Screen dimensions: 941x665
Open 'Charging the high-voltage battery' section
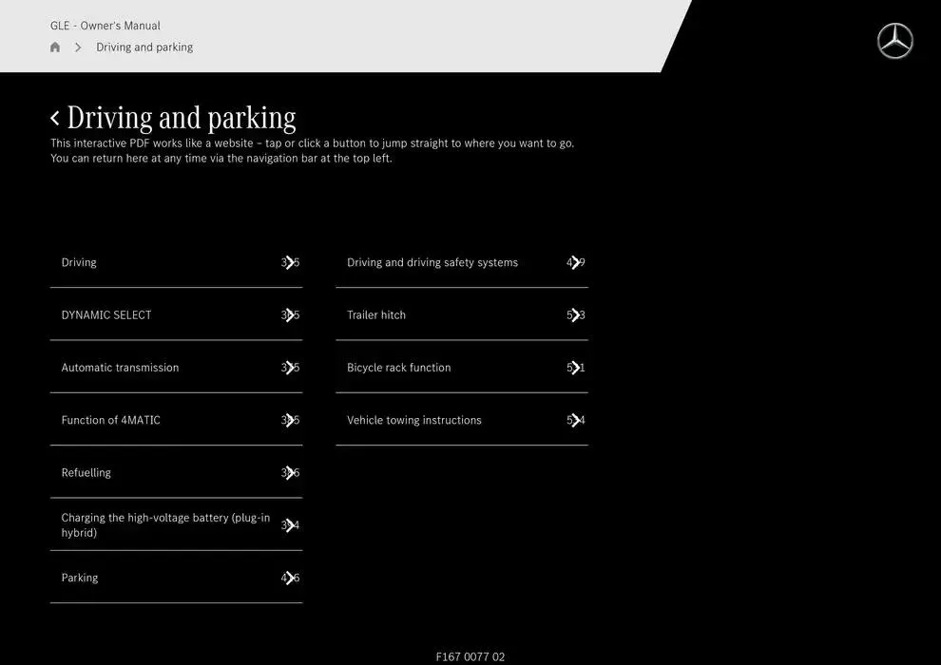165,525
